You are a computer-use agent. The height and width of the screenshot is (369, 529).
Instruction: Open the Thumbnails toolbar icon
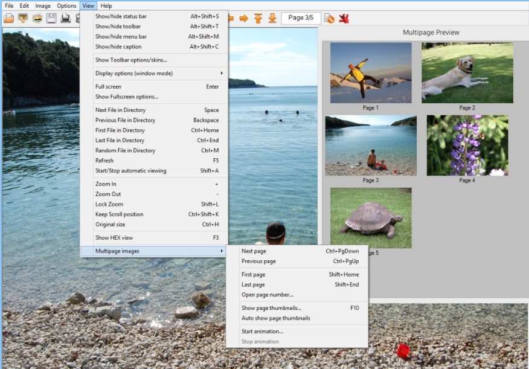(x=37, y=18)
